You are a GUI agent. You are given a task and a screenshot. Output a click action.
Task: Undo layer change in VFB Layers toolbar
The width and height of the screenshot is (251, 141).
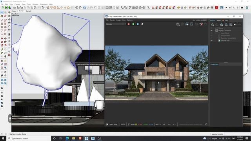tap(235, 25)
